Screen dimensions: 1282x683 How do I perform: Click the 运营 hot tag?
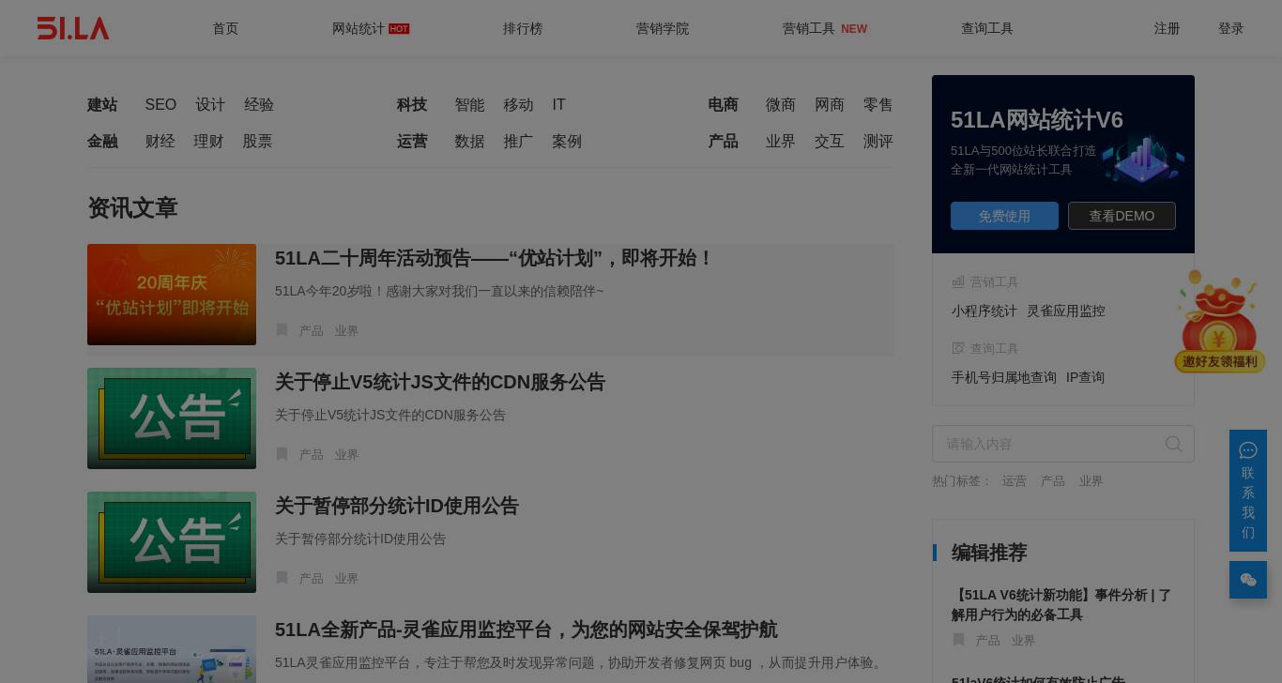pyautogui.click(x=1015, y=481)
